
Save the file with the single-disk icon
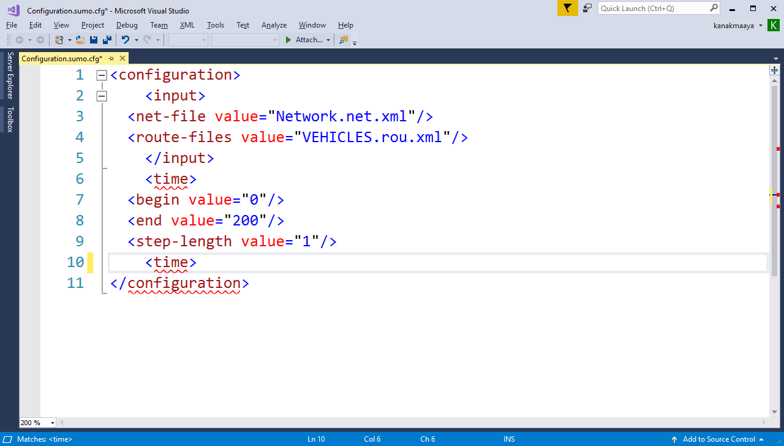[x=94, y=40]
